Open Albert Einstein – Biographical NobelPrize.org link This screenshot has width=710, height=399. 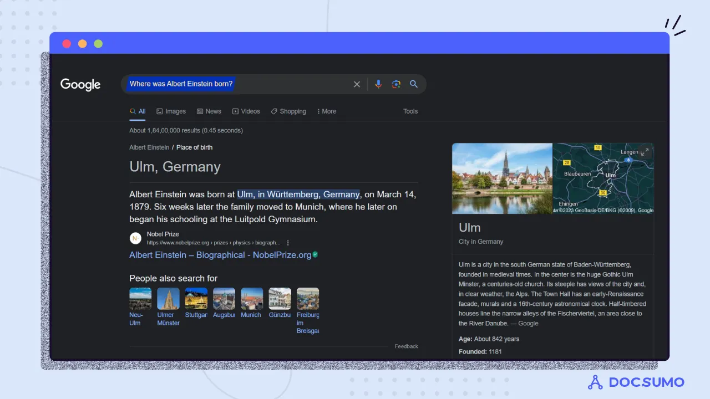point(220,255)
